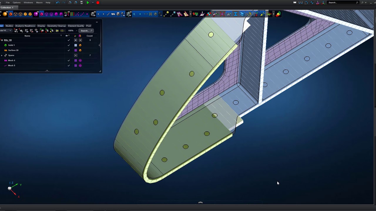
Task: Switch to the Post tab
Action: [88, 26]
